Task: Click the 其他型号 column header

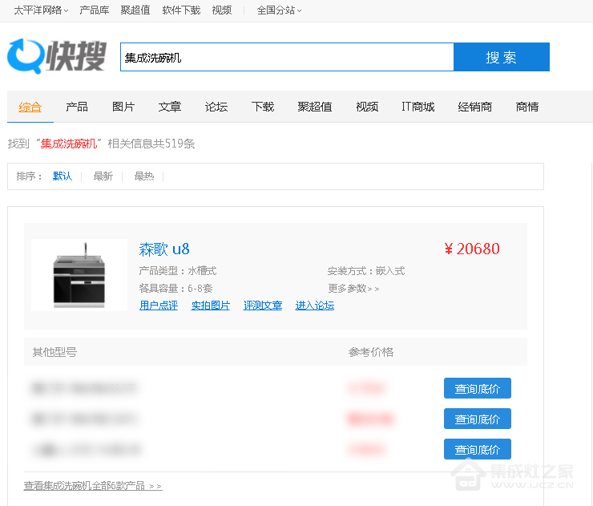Action: (x=54, y=352)
